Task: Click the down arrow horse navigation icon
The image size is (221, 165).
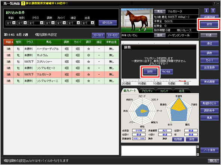Action: coord(206,10)
